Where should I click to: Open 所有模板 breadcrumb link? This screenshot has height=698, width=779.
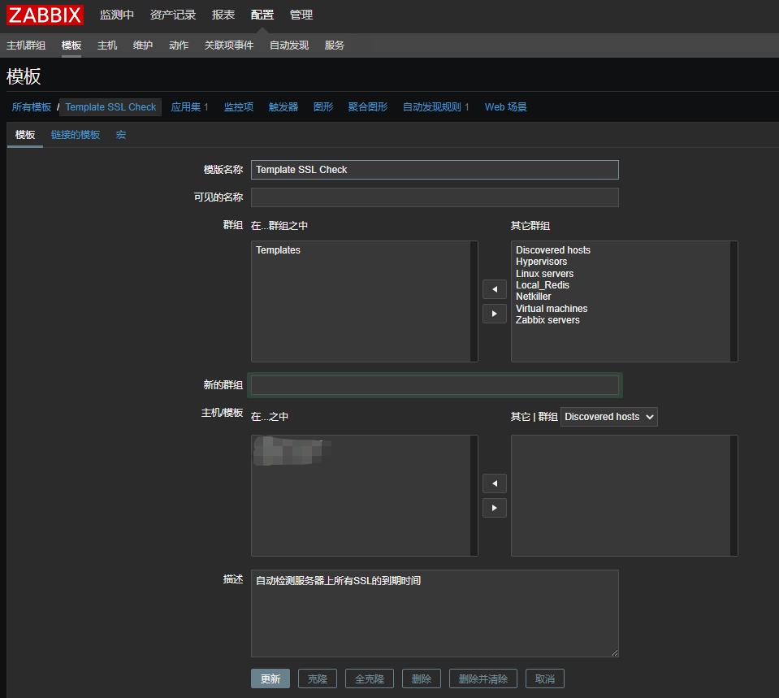coord(32,107)
